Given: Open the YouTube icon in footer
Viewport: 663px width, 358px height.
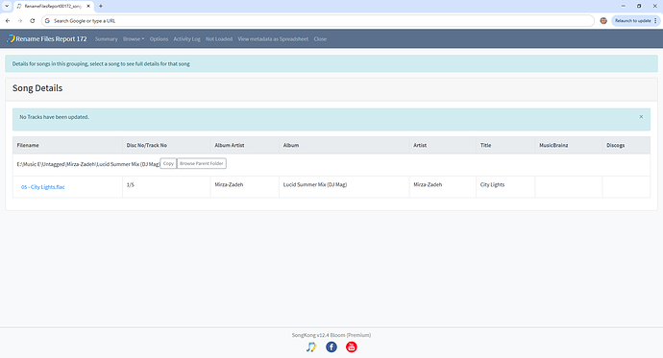Looking at the screenshot, I should [352, 347].
